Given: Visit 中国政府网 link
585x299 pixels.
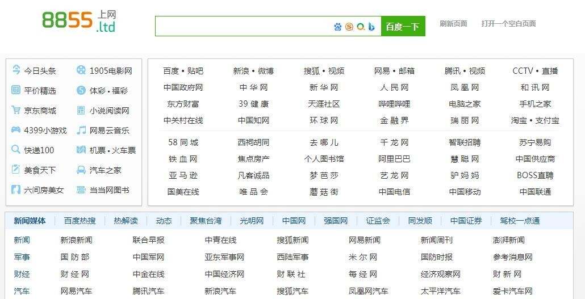Looking at the screenshot, I should (183, 87).
